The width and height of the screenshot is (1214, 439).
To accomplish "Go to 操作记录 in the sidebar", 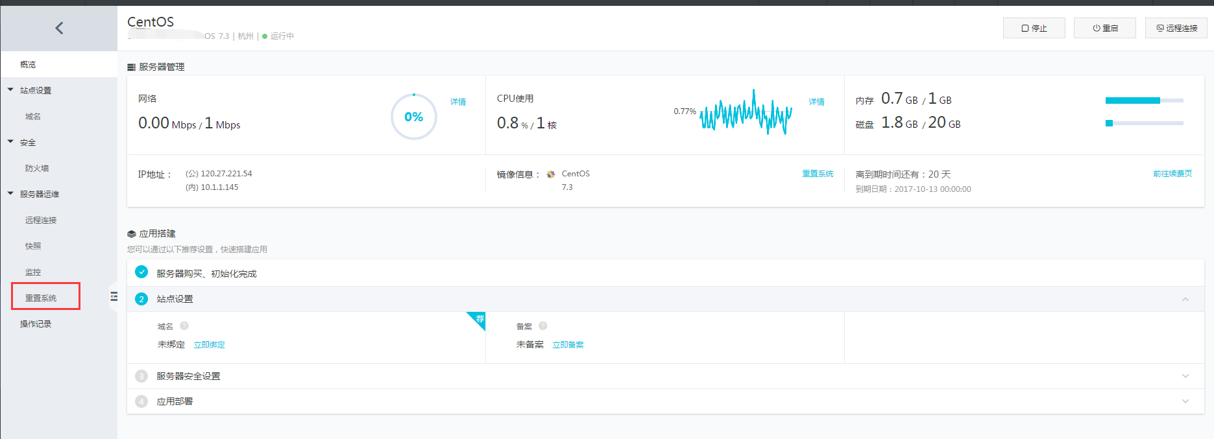I will 36,324.
